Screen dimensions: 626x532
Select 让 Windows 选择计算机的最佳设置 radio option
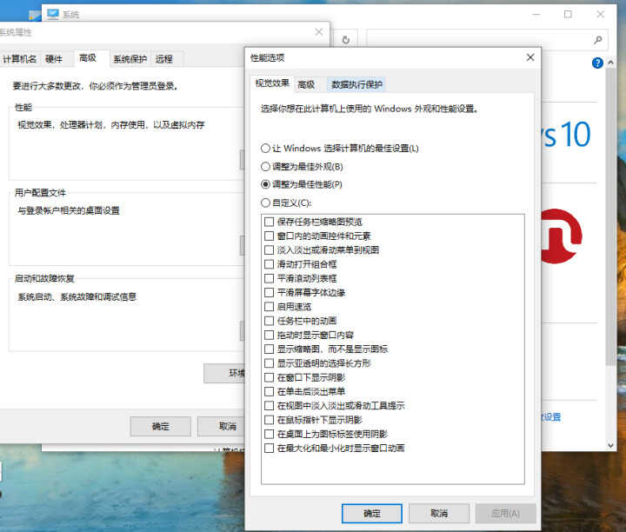(x=266, y=148)
